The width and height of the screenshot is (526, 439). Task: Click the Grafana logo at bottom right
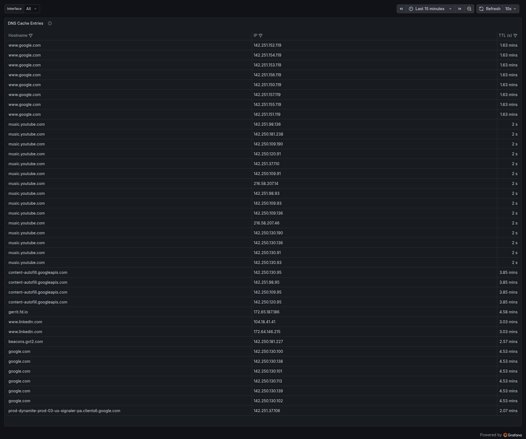pos(505,435)
